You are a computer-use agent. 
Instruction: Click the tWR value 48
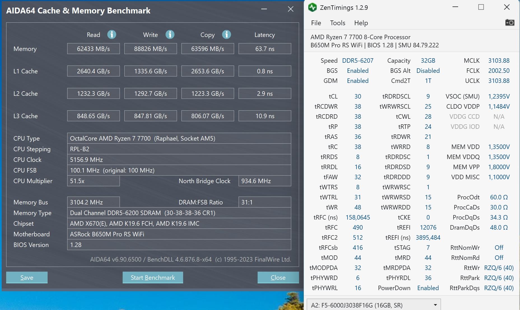pyautogui.click(x=358, y=208)
